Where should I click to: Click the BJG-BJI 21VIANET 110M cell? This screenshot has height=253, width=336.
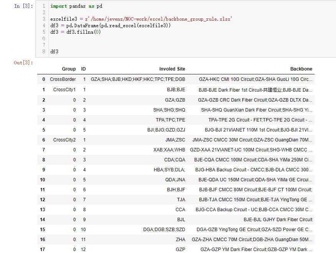[x=258, y=130]
